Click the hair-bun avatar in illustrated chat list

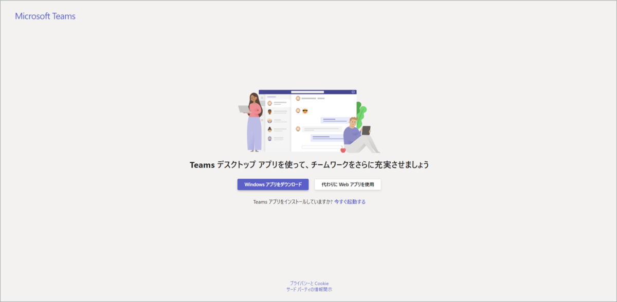click(x=270, y=129)
